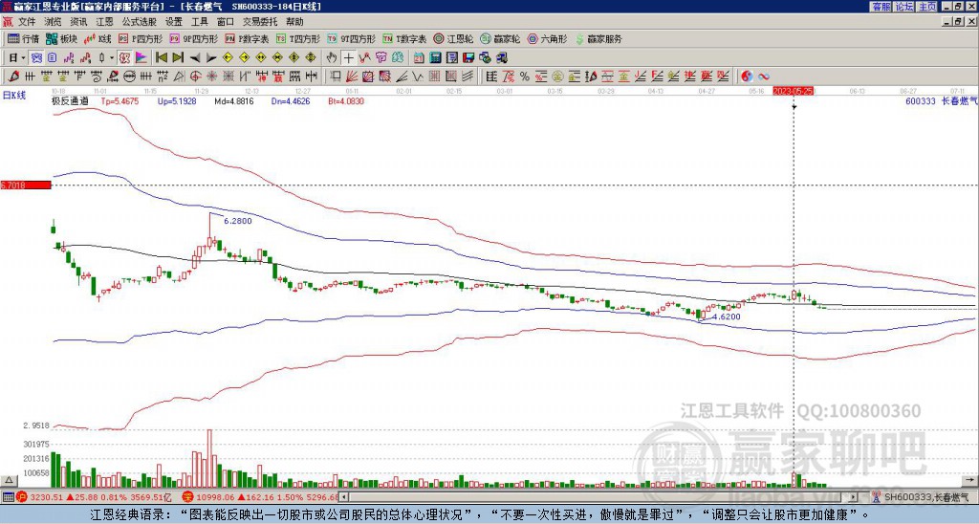This screenshot has width=979, height=524.
Task: Open the T数字表 tool
Action: pos(404,38)
